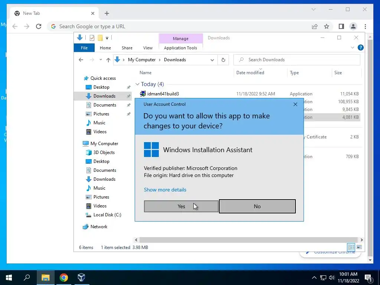Open the File menu in Explorer

(84, 48)
